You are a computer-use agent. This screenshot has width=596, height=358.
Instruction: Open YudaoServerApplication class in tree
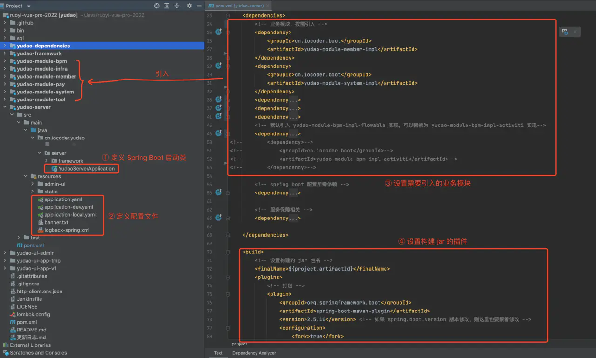[86, 169]
